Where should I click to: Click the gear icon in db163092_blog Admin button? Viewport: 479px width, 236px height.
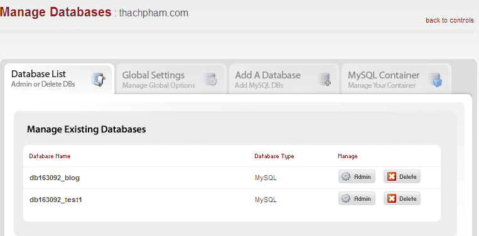(346, 176)
